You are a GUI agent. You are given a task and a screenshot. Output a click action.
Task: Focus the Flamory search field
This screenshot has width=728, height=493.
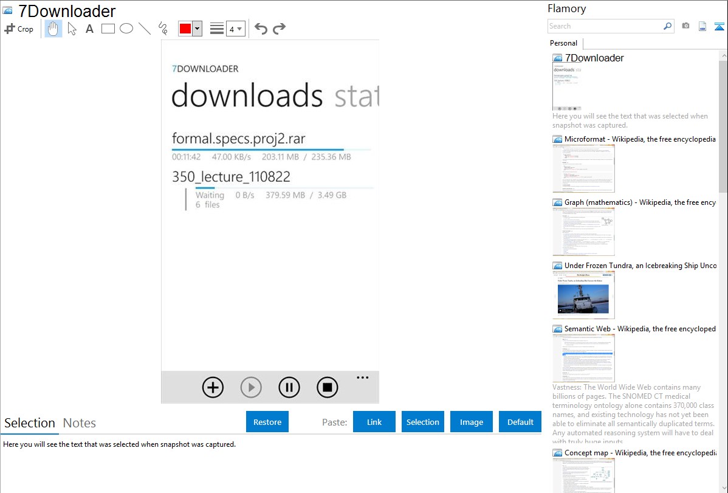[x=605, y=26]
